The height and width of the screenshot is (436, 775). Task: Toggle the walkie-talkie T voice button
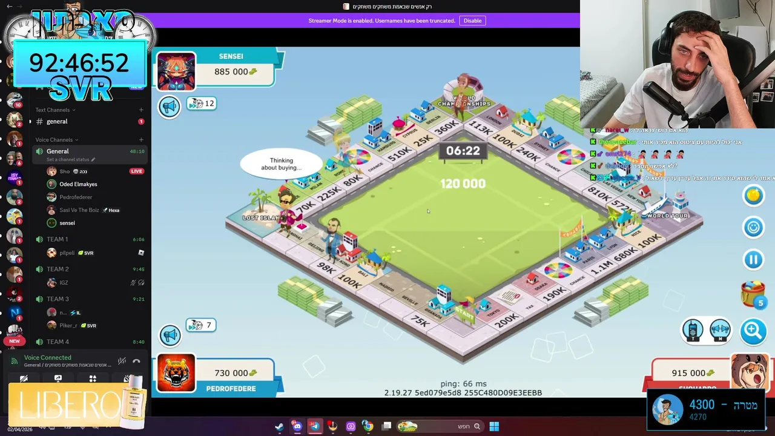click(693, 330)
